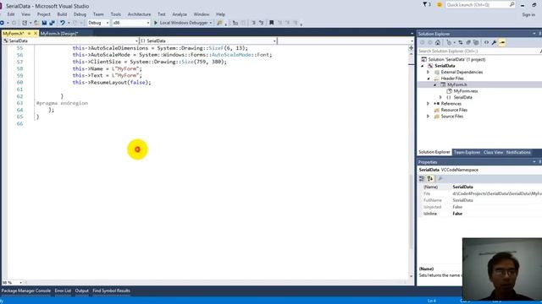
Task: Click the Search Solution Explorer field
Action: tap(478, 51)
